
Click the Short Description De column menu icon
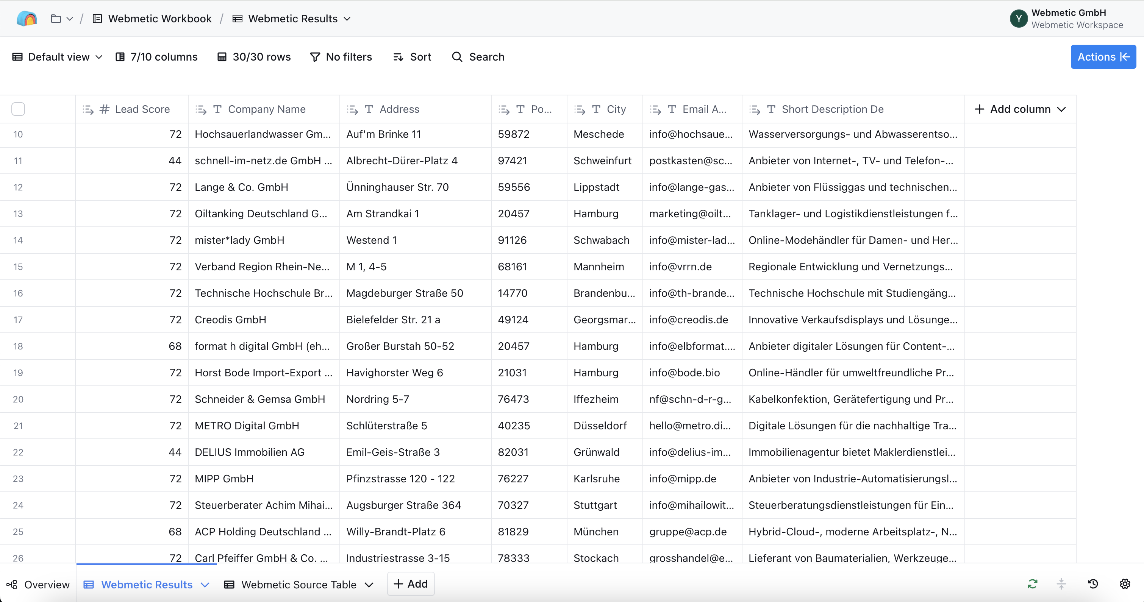(x=755, y=109)
